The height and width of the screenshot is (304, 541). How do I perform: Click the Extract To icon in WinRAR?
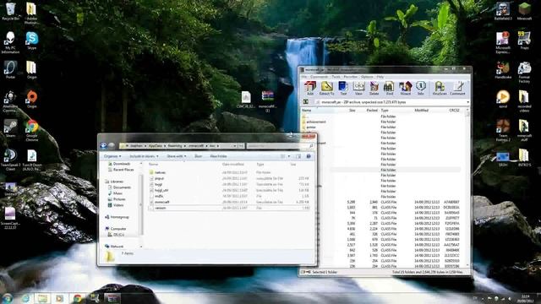click(x=326, y=88)
